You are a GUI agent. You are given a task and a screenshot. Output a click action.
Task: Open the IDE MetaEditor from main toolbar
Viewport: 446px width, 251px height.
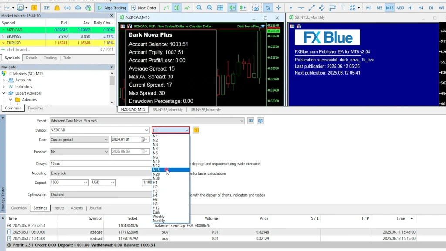pyautogui.click(x=47, y=8)
